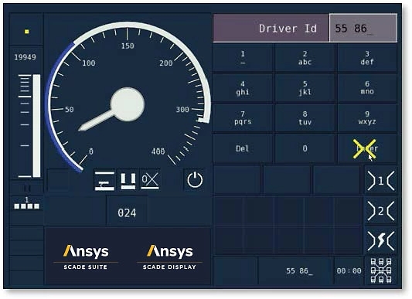412x299 pixels.
Task: Click the 00:00 time display
Action: 349,270
